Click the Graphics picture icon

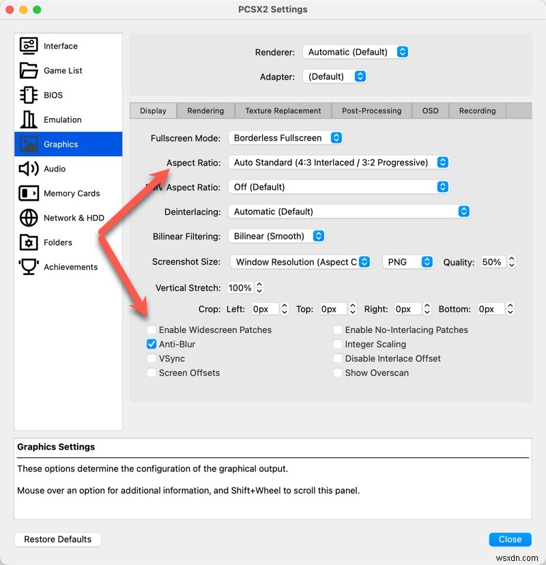(x=29, y=144)
